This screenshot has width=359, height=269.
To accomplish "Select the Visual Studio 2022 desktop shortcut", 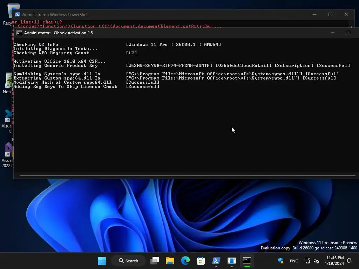I will pyautogui.click(x=7, y=155).
